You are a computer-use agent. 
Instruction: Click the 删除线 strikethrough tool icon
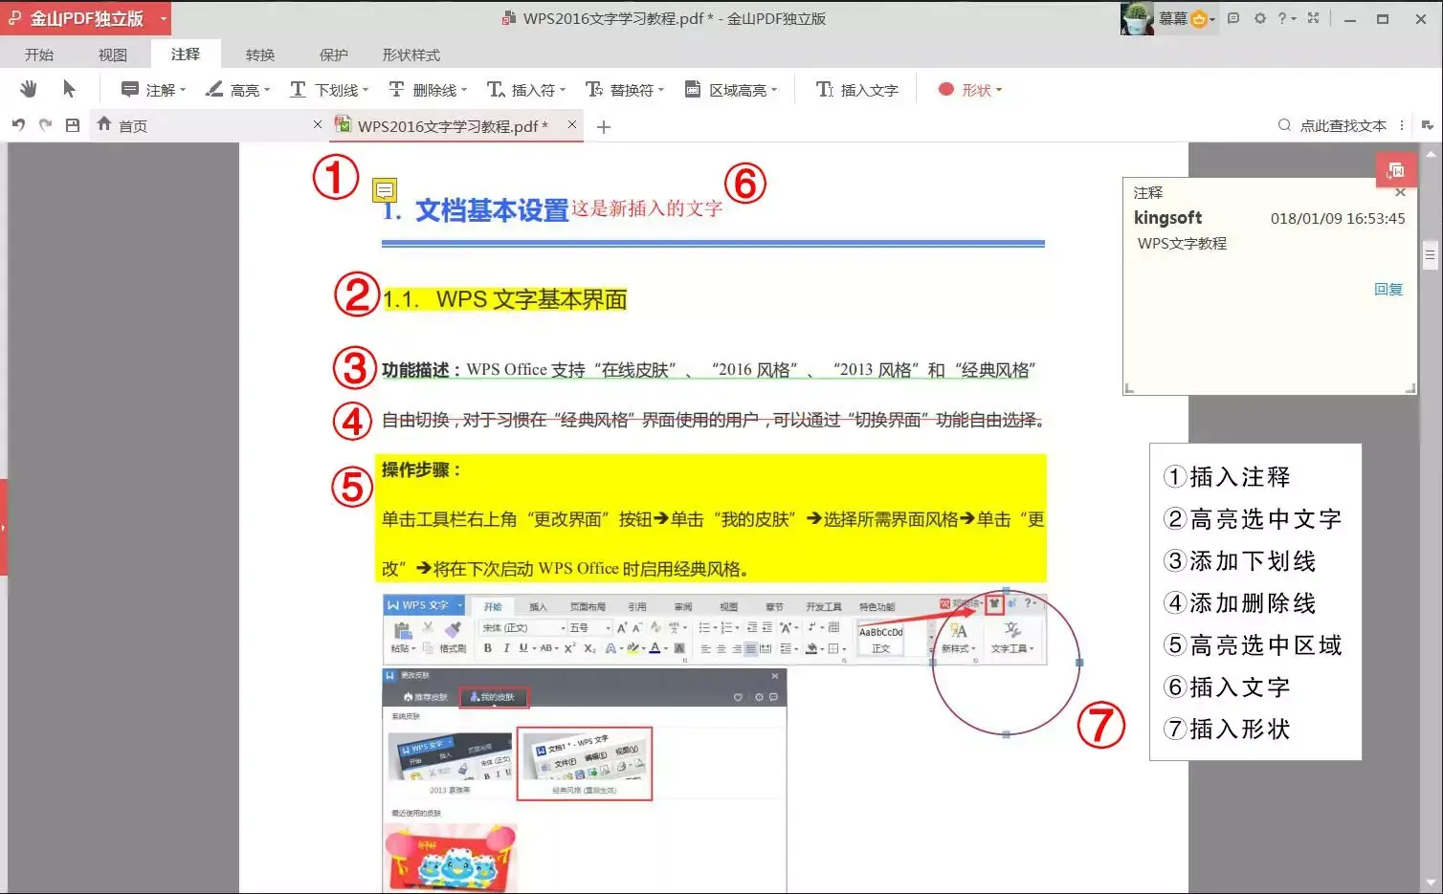pyautogui.click(x=396, y=89)
